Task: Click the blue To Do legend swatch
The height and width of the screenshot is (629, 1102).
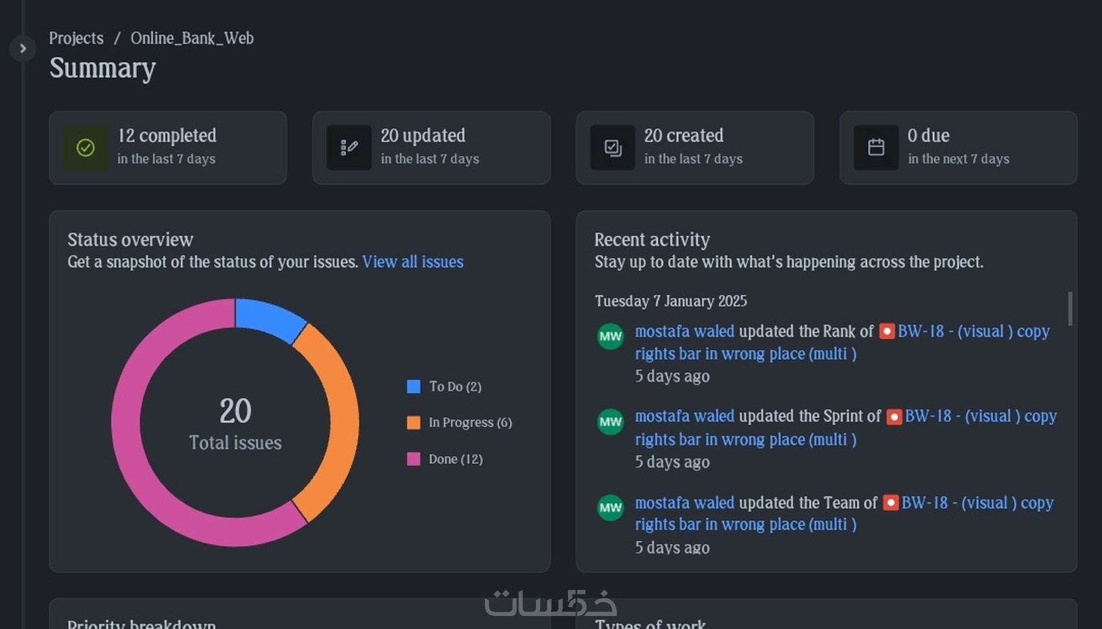Action: click(x=413, y=386)
